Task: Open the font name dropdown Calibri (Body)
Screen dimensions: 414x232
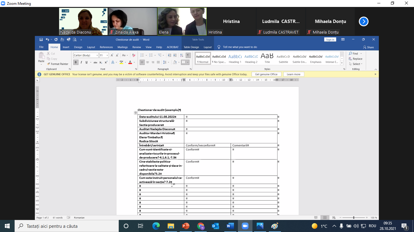Action: click(97, 55)
